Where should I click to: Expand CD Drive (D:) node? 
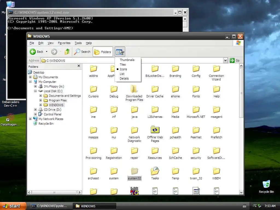pos(35,109)
